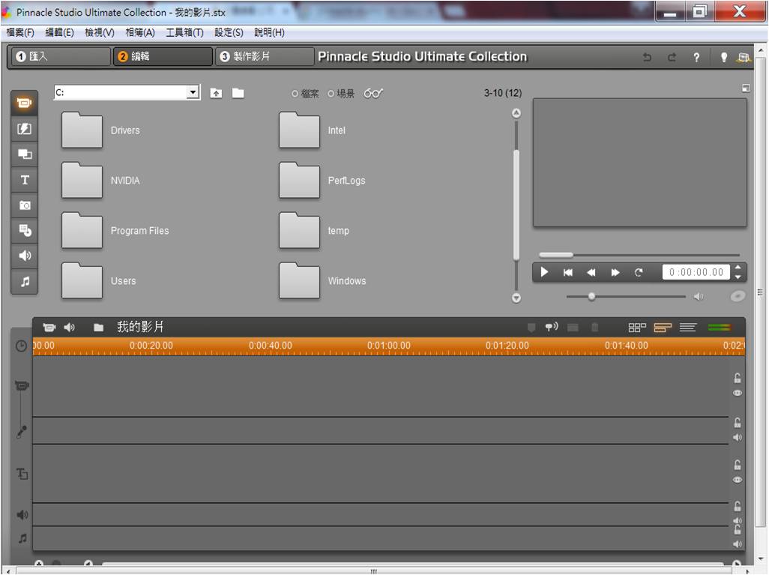Screen dimensions: 769x575
Task: Select the Transitions tab in album sidebar
Action: click(x=25, y=129)
